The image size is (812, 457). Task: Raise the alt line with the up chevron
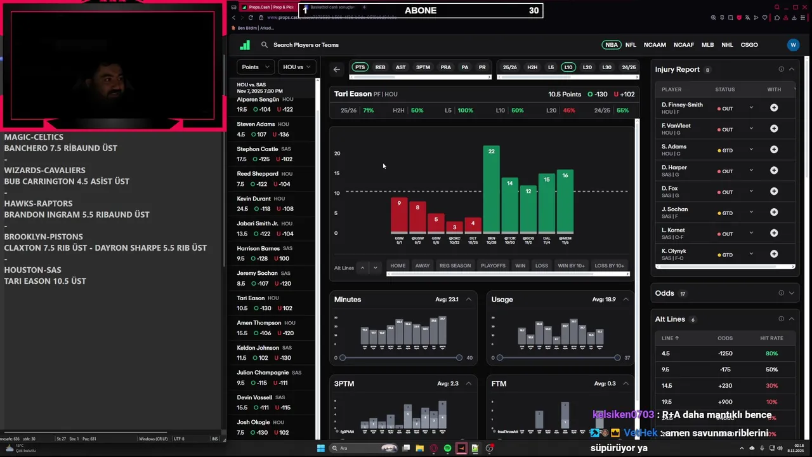coord(362,268)
